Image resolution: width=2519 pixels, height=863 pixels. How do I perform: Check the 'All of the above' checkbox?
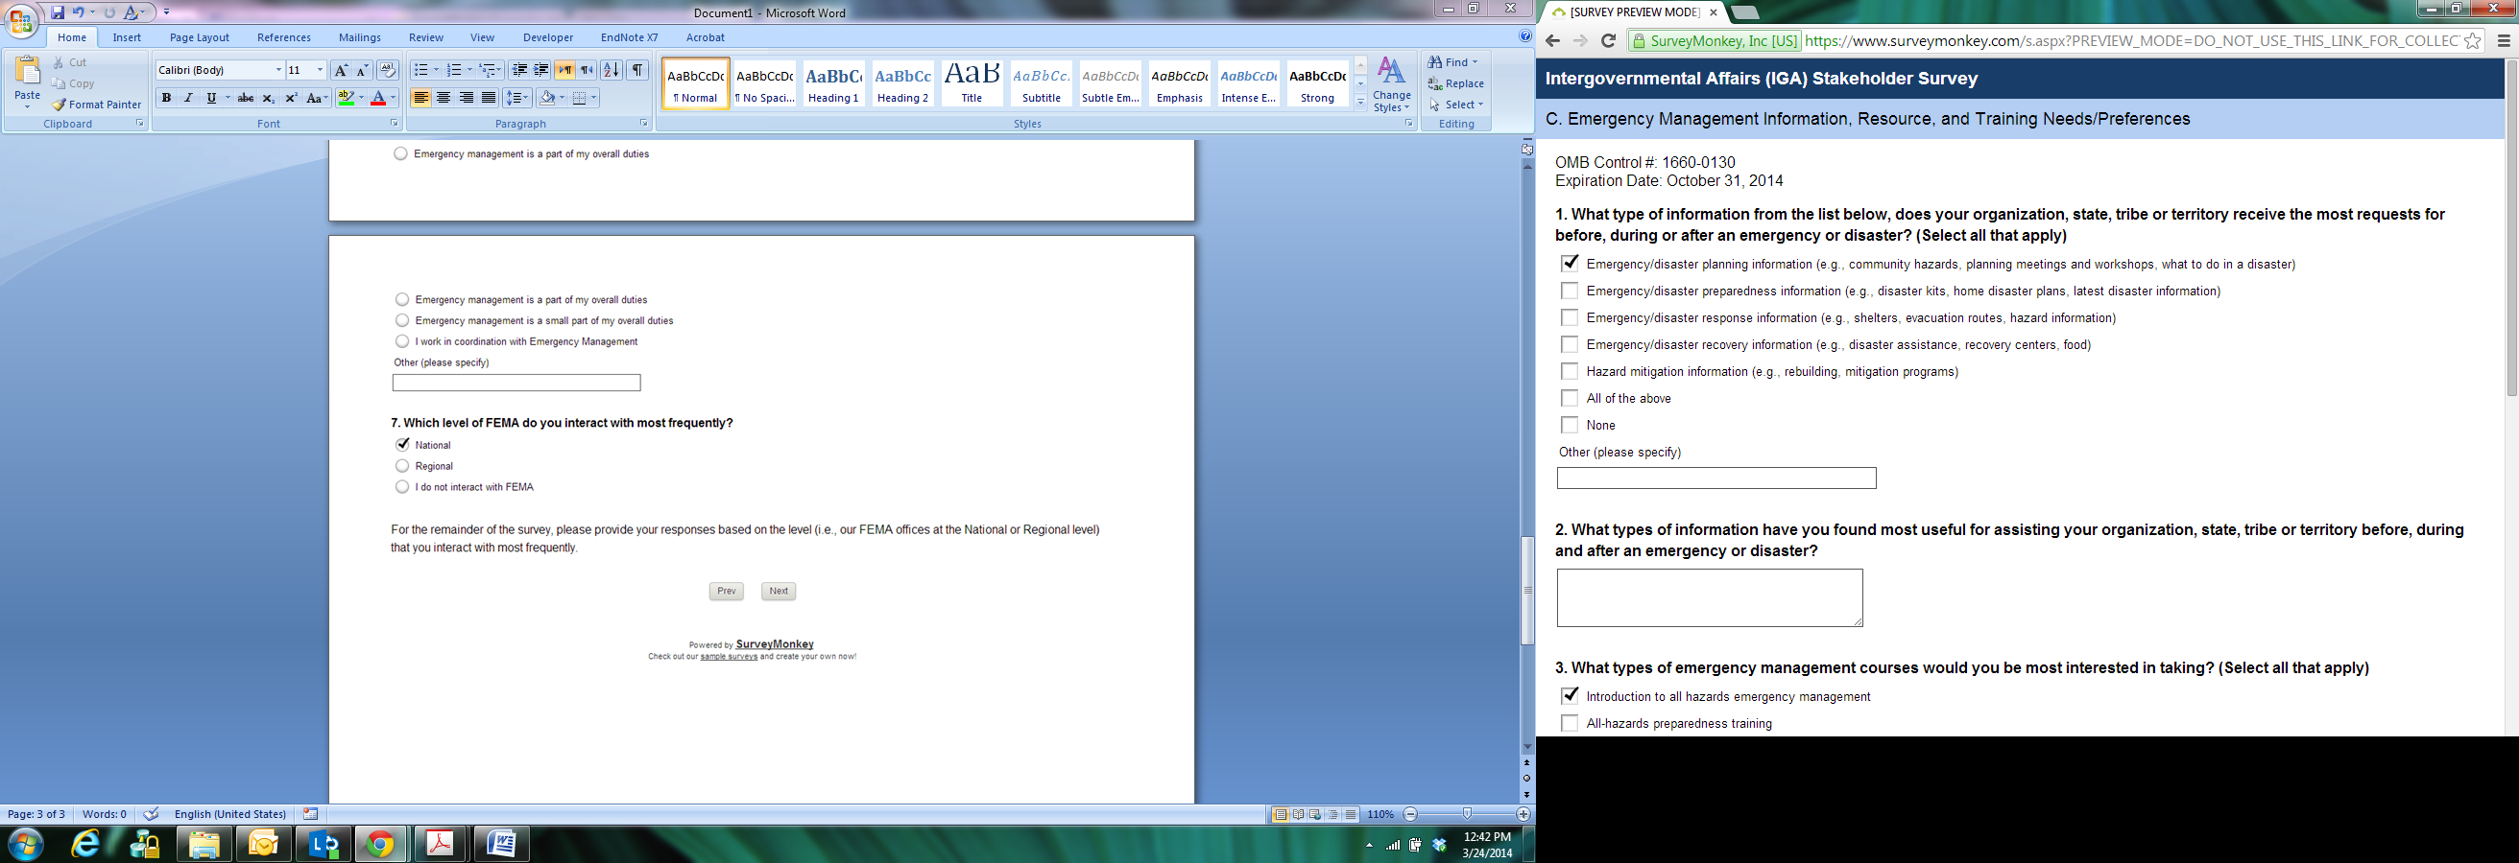[1570, 398]
